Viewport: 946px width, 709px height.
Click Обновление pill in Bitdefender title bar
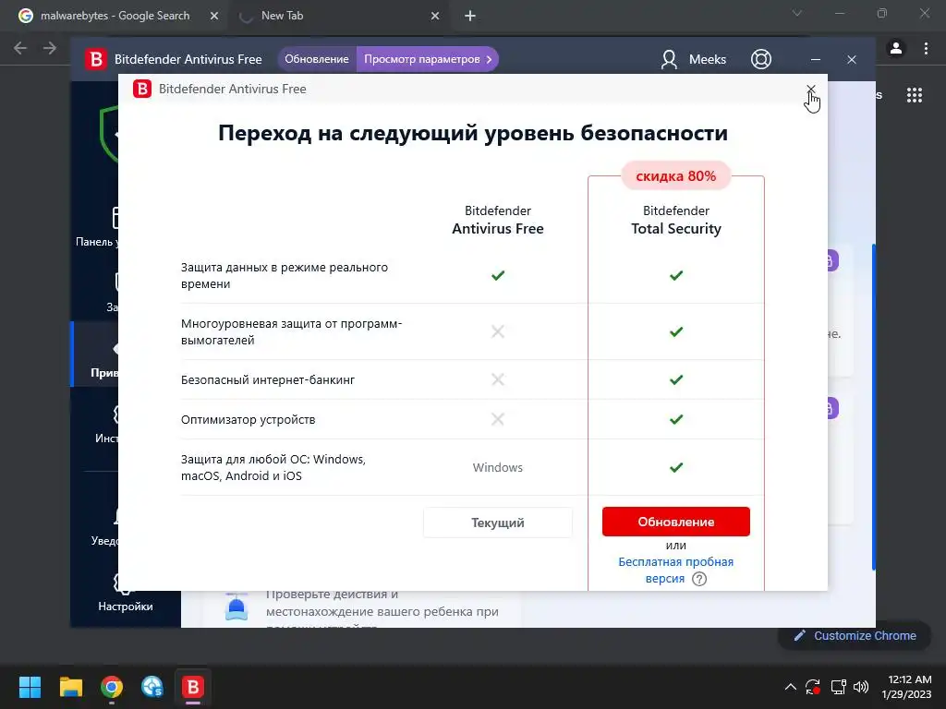[x=317, y=59]
